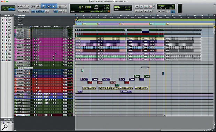This screenshot has width=216, height=132.
Task: Click the metronome click icon
Action: click(x=164, y=11)
